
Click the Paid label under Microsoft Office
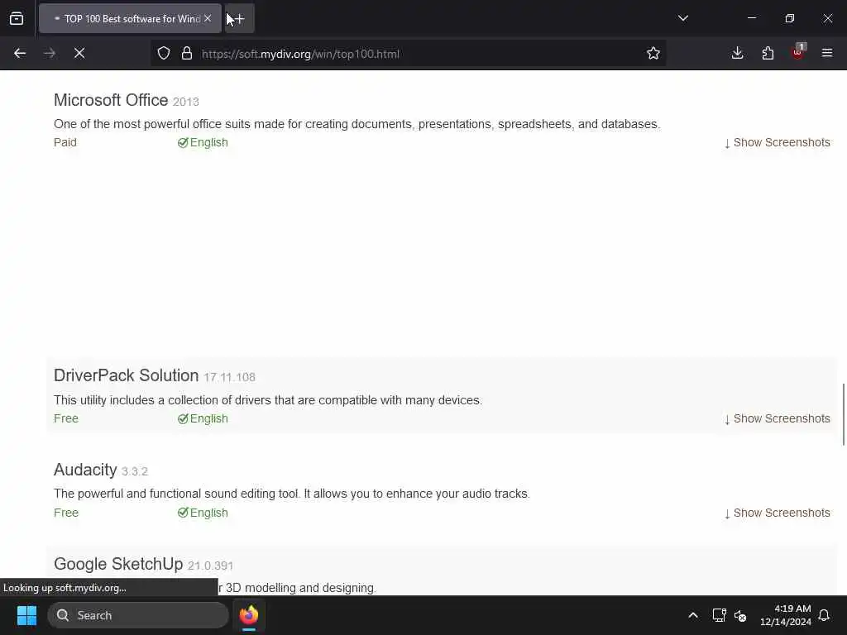tap(65, 142)
